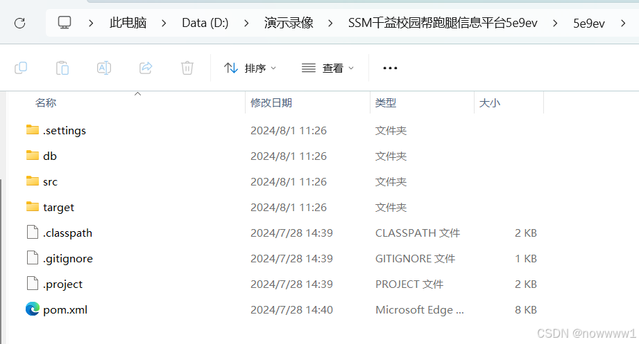
Task: Select the .settings folder name
Action: 65,131
